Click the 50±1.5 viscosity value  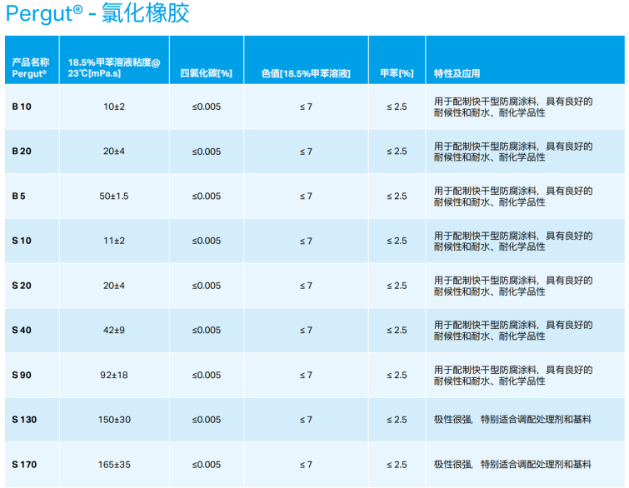pyautogui.click(x=114, y=197)
